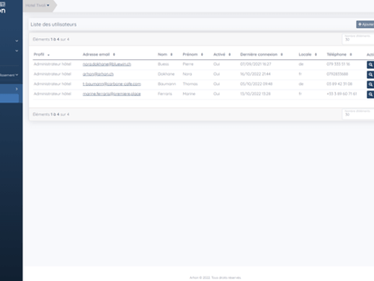Click the items-per-page field above the table

click(x=358, y=39)
